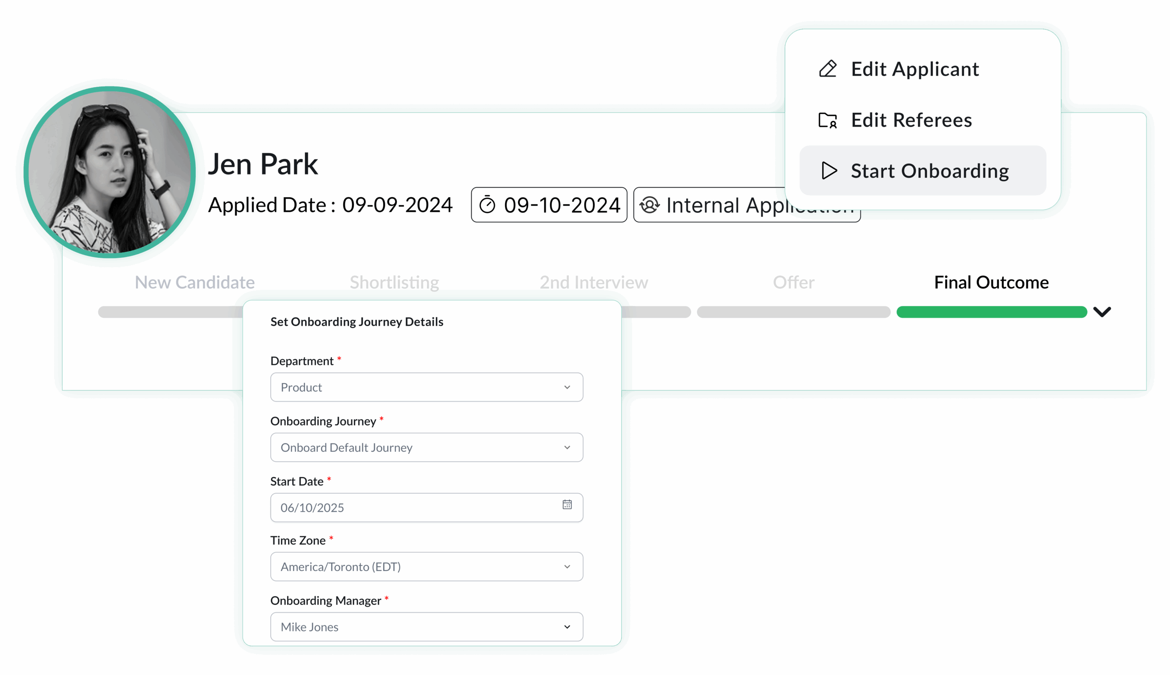Expand the Time Zone dropdown
Image resolution: width=1170 pixels, height=675 pixels.
426,567
